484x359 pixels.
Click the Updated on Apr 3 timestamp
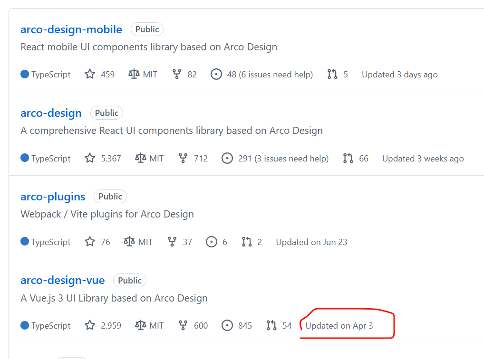point(339,326)
